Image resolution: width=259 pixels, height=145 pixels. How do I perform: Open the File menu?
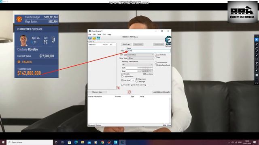(x=90, y=35)
